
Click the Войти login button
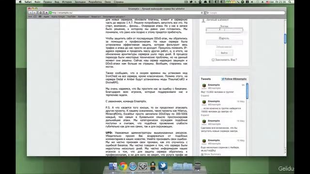coord(224,53)
